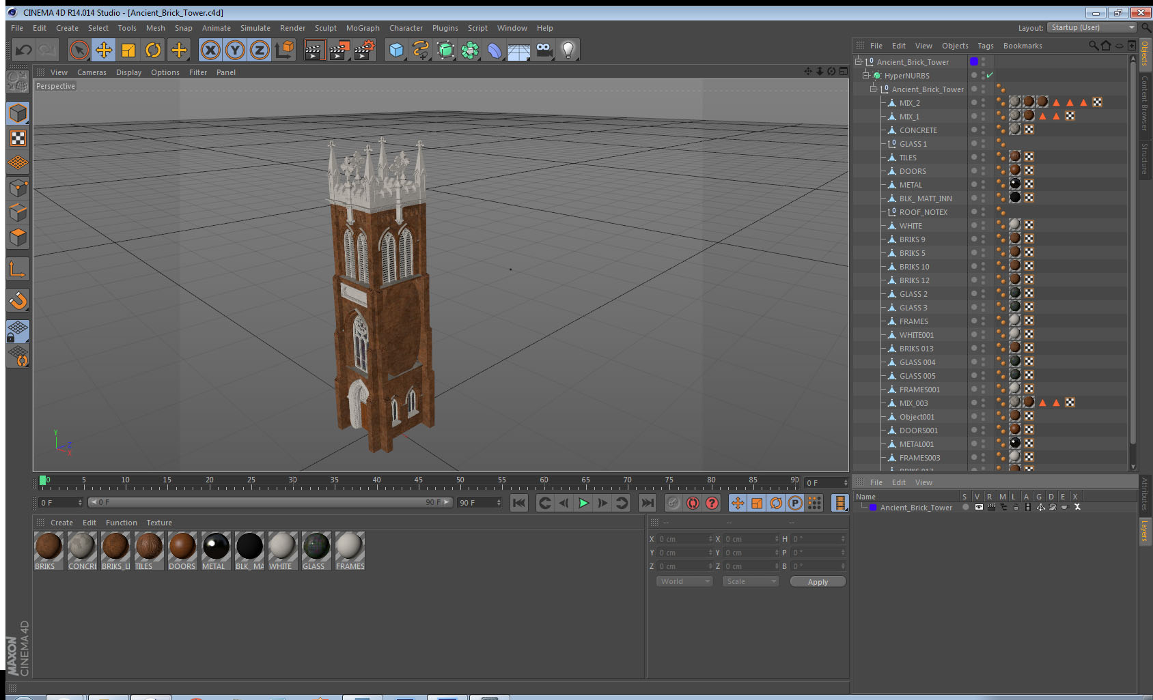Activate the Rotate tool

pyautogui.click(x=153, y=50)
